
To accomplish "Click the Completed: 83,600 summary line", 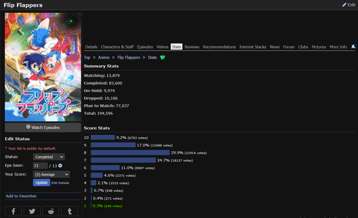I will tap(103, 83).
